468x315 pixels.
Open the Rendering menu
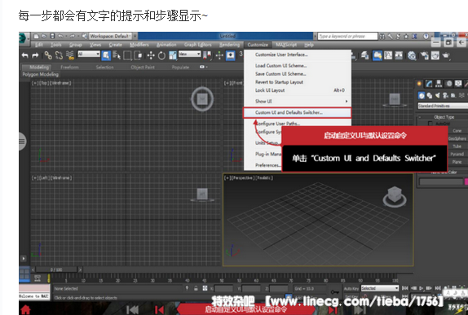pyautogui.click(x=230, y=45)
